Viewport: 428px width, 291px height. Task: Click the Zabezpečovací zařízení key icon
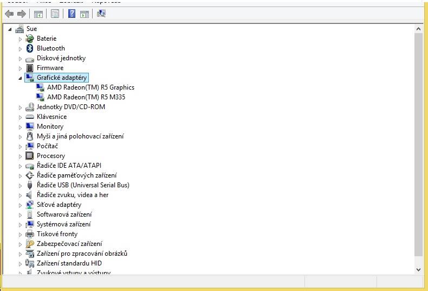coord(29,244)
